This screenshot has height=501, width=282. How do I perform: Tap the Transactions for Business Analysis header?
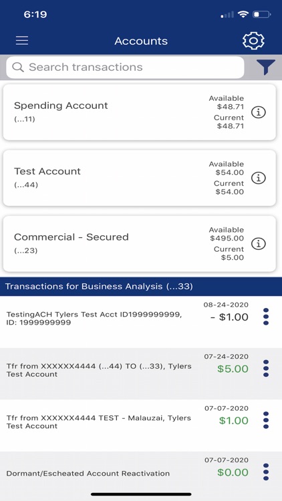pos(141,287)
